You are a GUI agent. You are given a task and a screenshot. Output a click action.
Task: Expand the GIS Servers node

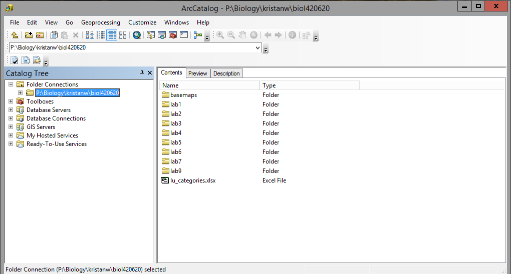11,126
